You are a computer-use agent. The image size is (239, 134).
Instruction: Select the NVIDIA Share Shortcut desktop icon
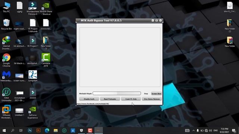tap(46, 9)
